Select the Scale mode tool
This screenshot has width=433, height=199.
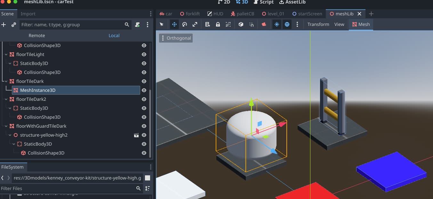[195, 24]
